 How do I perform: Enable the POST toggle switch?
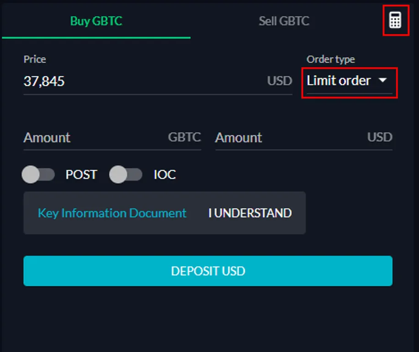[38, 175]
